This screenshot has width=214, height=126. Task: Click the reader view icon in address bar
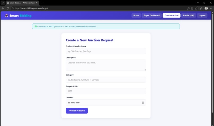click(192, 8)
